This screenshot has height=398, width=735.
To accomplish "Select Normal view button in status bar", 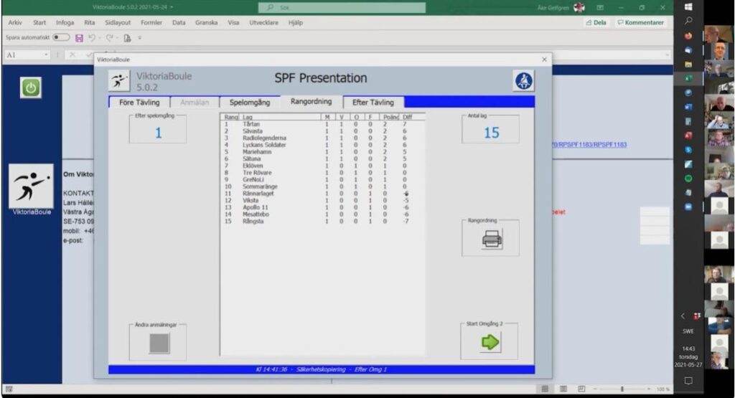I will pos(545,389).
